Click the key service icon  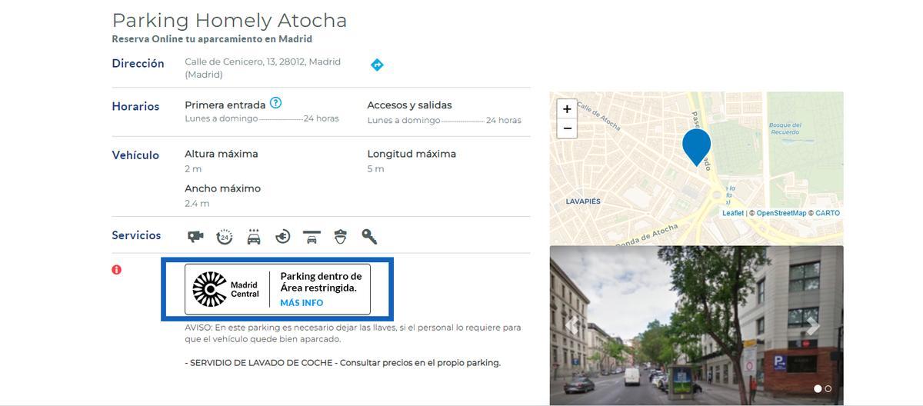(369, 237)
